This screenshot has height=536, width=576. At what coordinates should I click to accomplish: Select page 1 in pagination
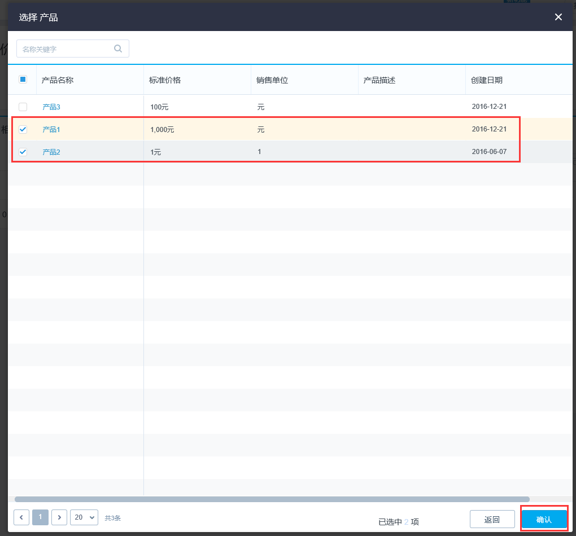(41, 517)
